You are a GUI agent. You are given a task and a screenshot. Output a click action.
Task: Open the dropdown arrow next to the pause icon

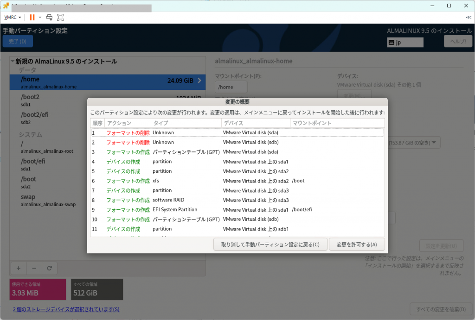click(x=40, y=17)
